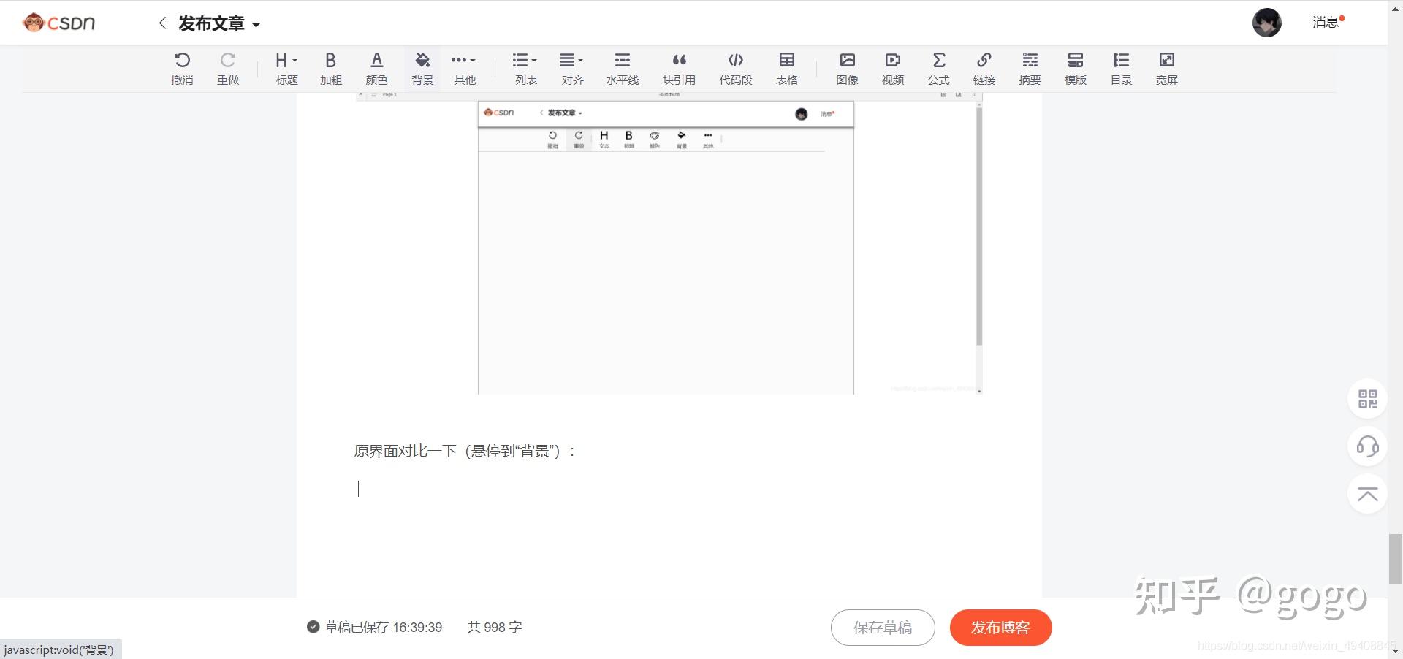Open customer service headset button

point(1367,446)
